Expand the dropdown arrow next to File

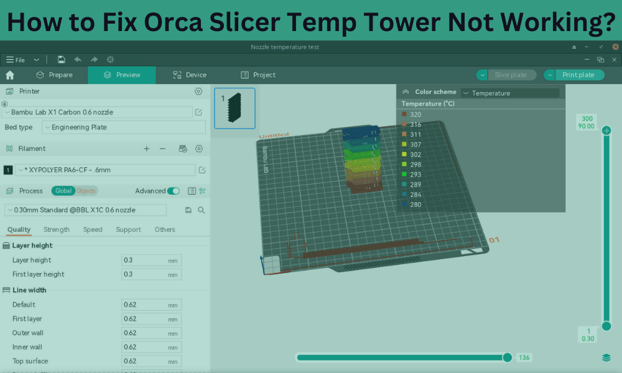click(x=37, y=60)
